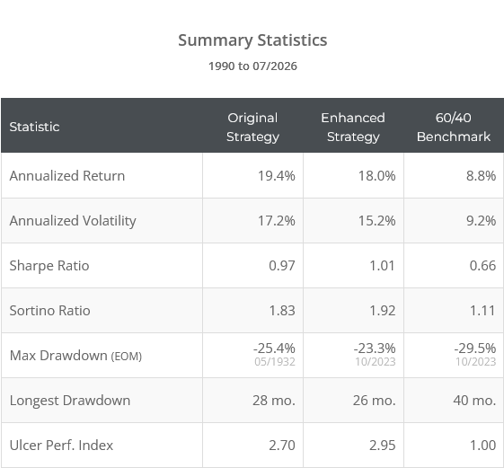The image size is (504, 468).
Task: Click the Summary Statistics title
Action: pyautogui.click(x=252, y=40)
